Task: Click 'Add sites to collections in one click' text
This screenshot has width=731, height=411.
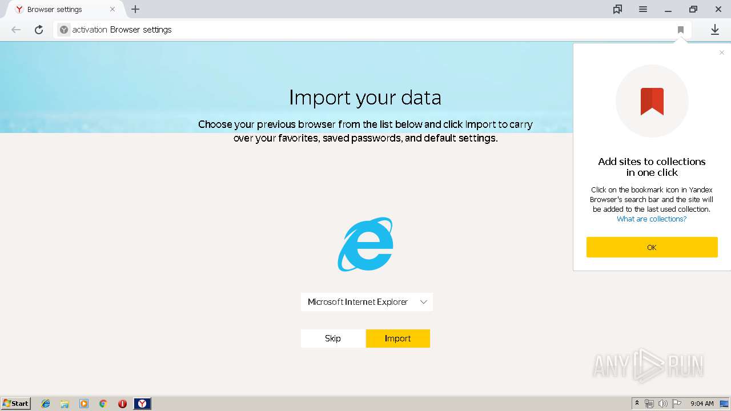Action: coord(652,167)
